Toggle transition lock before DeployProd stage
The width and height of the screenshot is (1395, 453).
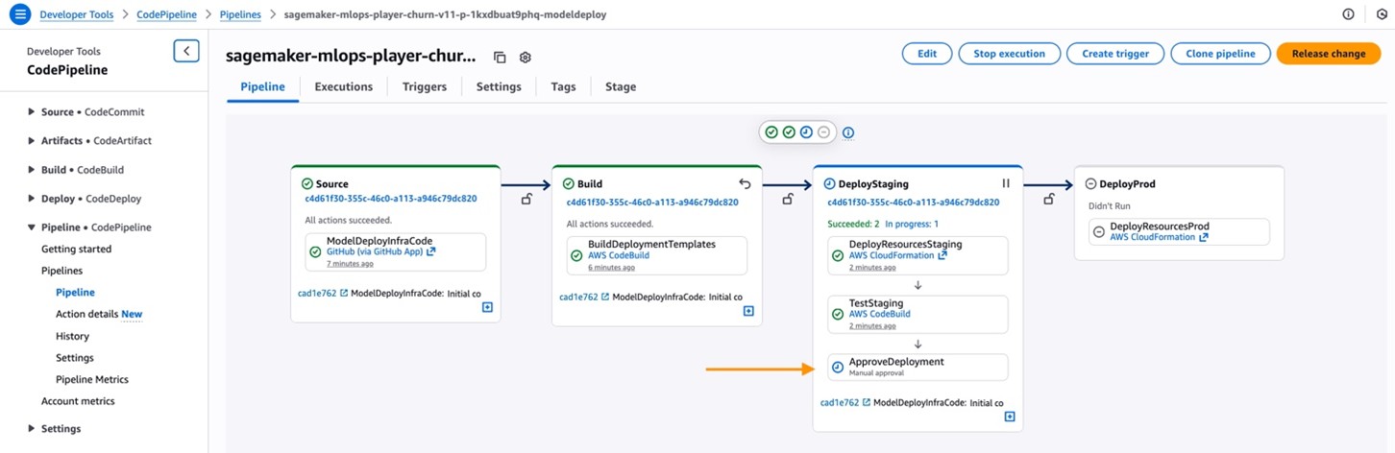pos(1049,199)
